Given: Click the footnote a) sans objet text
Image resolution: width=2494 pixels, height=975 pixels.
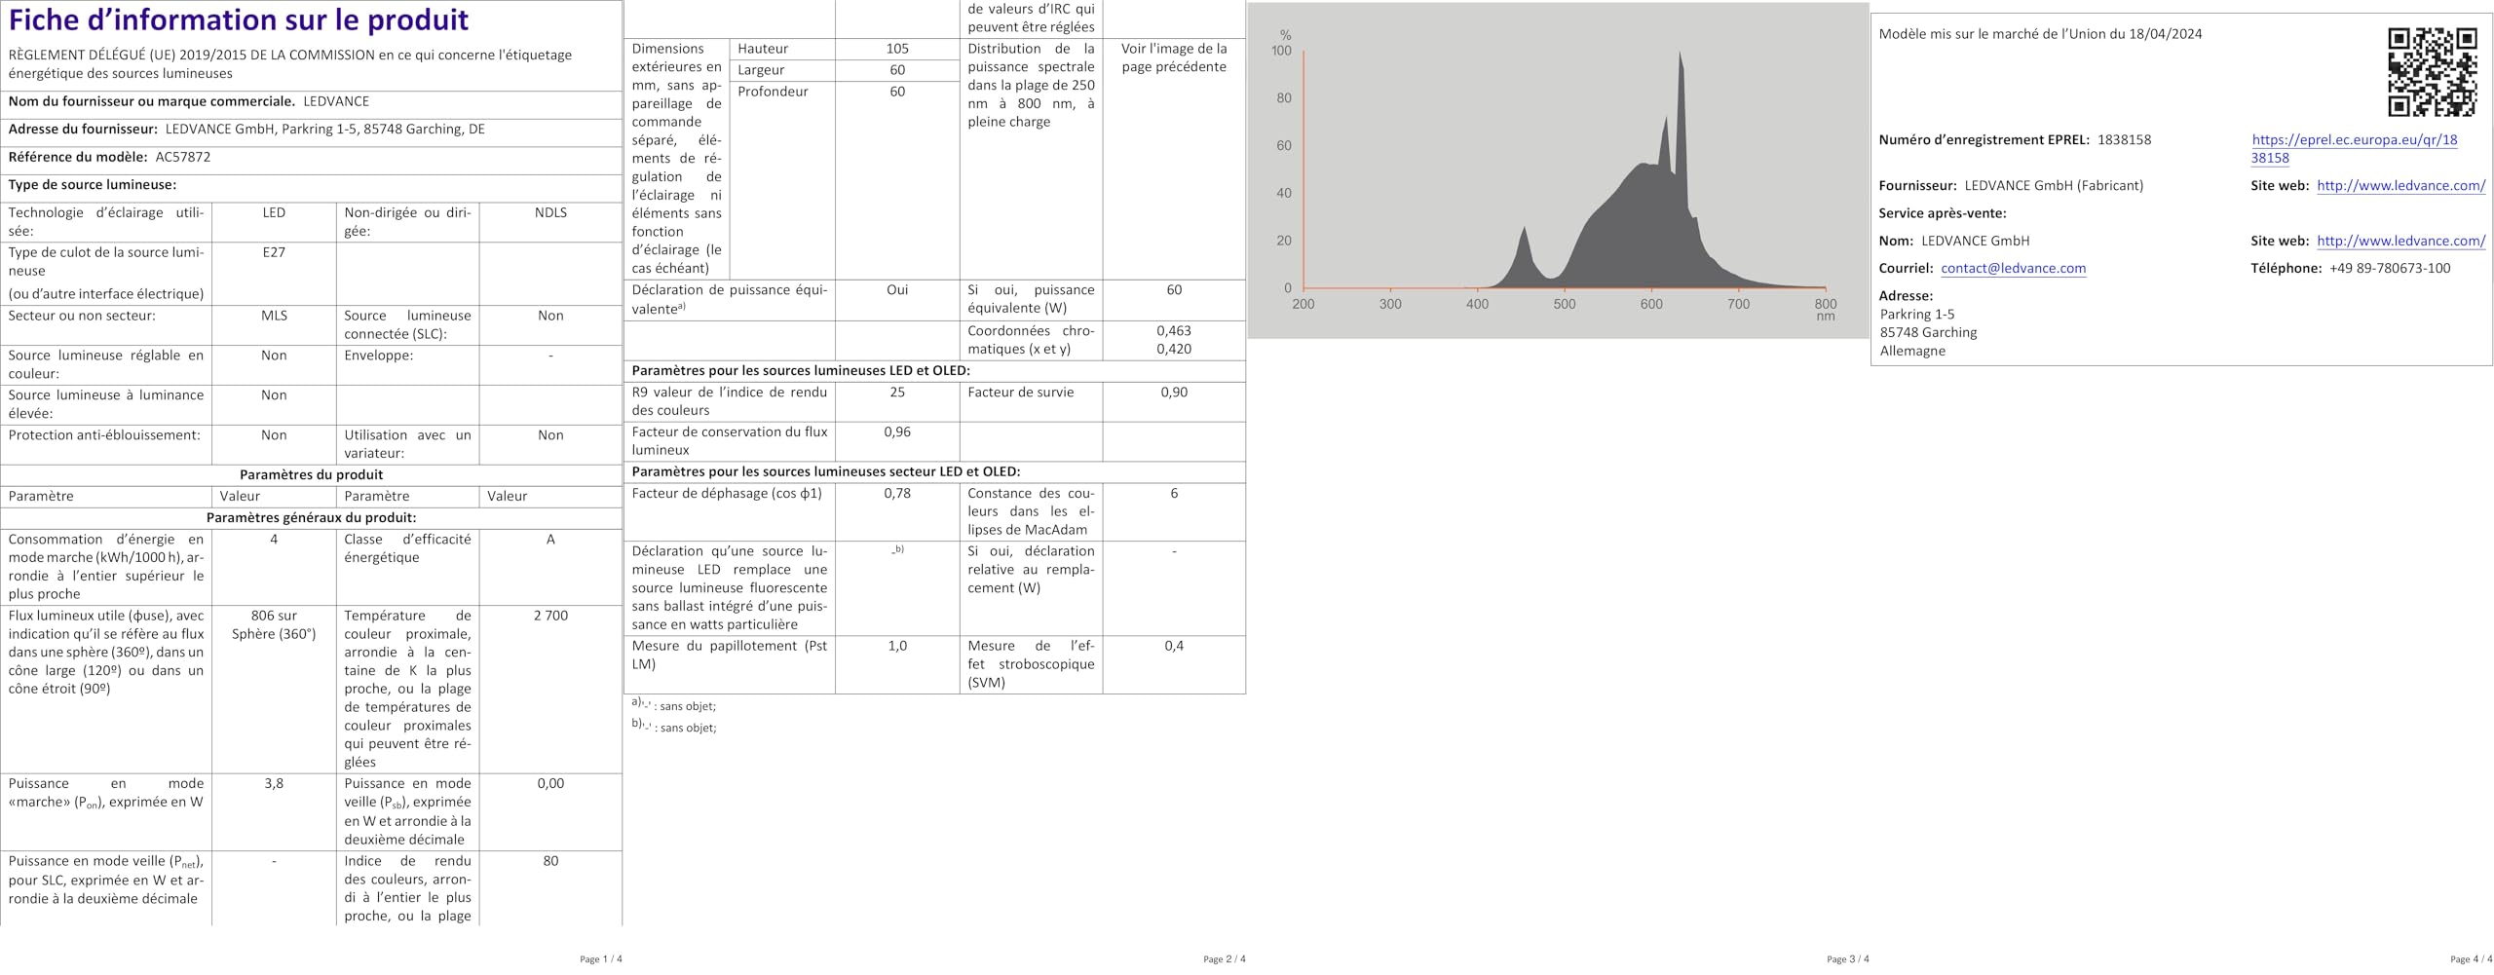Looking at the screenshot, I should [673, 706].
